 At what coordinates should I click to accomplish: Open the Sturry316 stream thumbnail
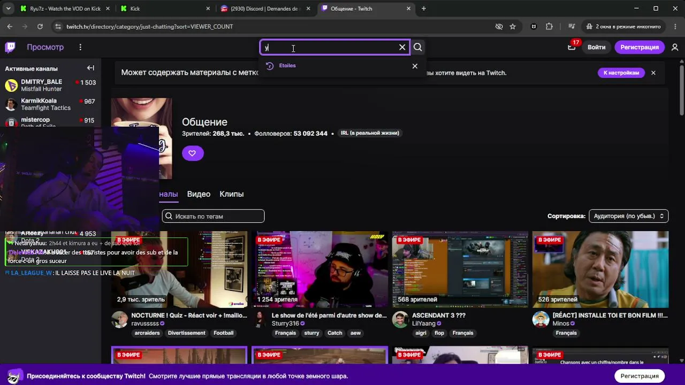click(x=319, y=269)
